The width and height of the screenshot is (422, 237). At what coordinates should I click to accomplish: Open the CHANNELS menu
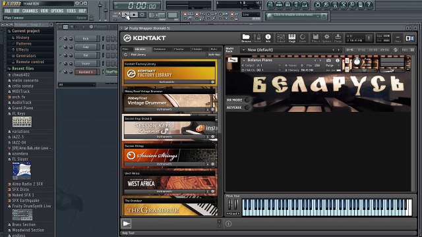point(30,11)
